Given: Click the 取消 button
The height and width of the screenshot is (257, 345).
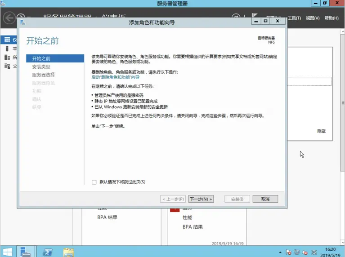Looking at the screenshot, I should (265, 199).
